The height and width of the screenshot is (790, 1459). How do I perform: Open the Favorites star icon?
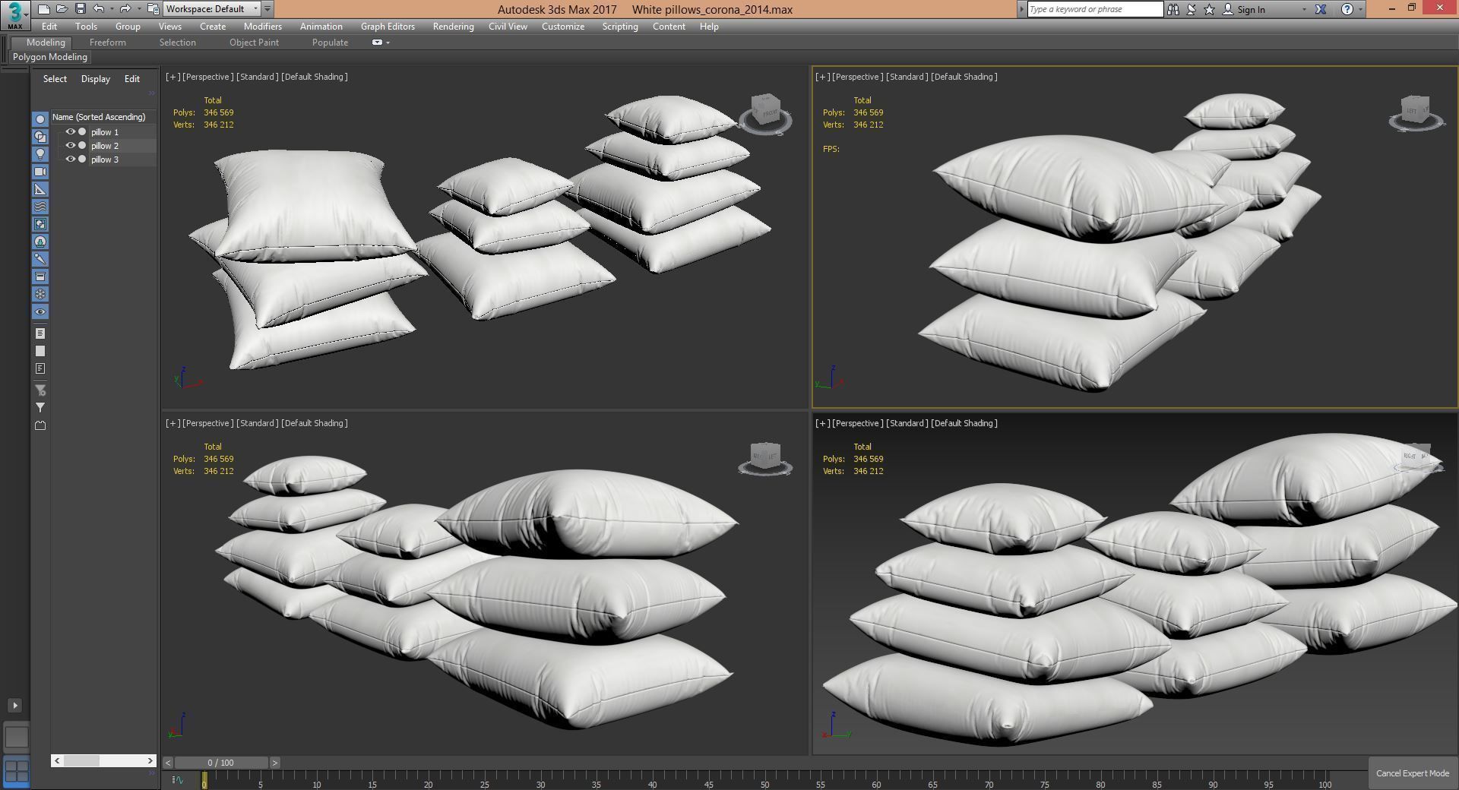(x=1209, y=9)
